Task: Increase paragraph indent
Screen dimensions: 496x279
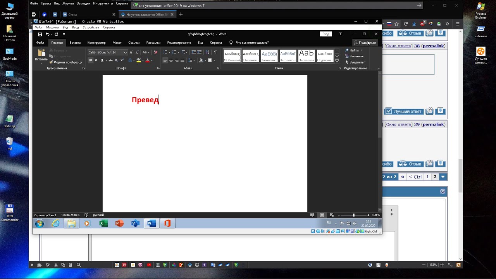Action: (199, 52)
